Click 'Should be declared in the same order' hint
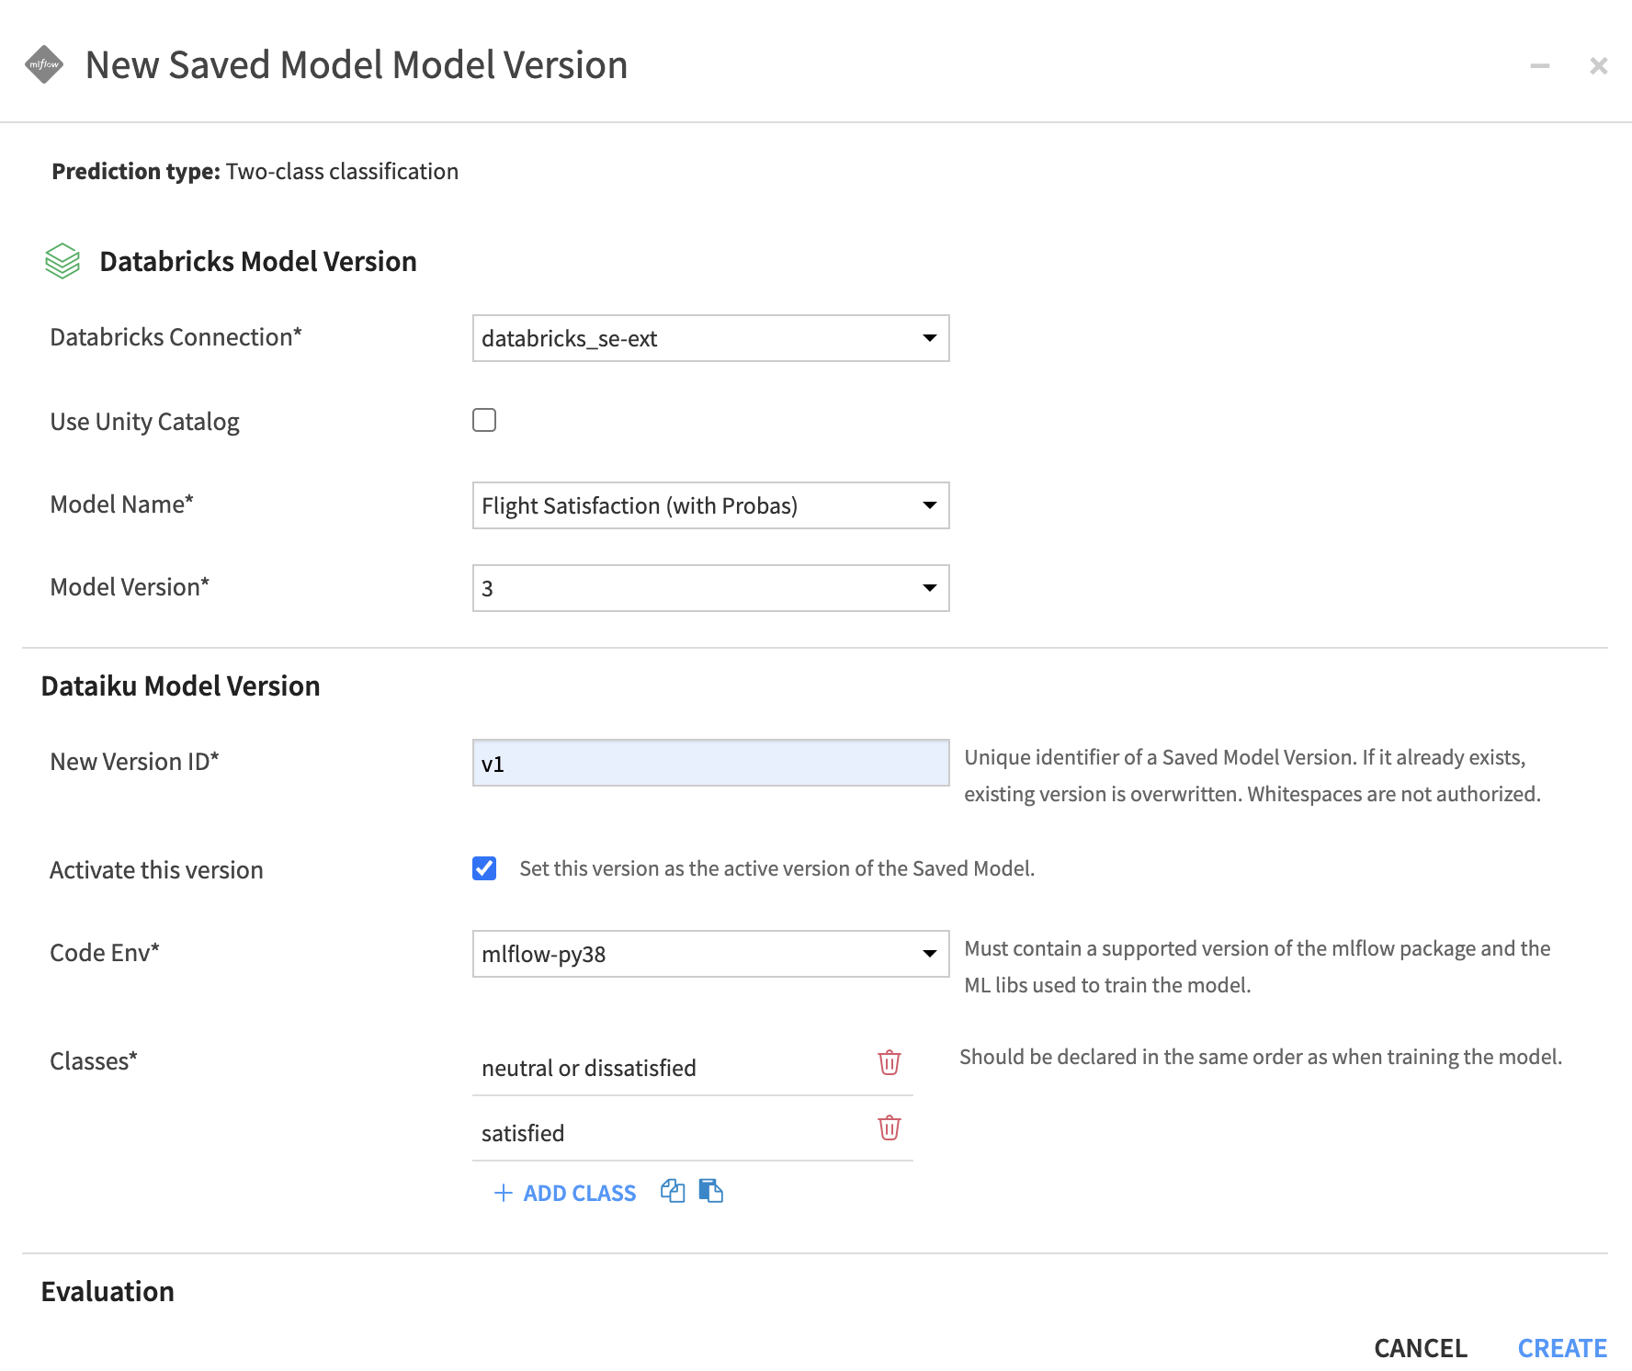Viewport: 1632px width, 1371px height. point(1261,1057)
